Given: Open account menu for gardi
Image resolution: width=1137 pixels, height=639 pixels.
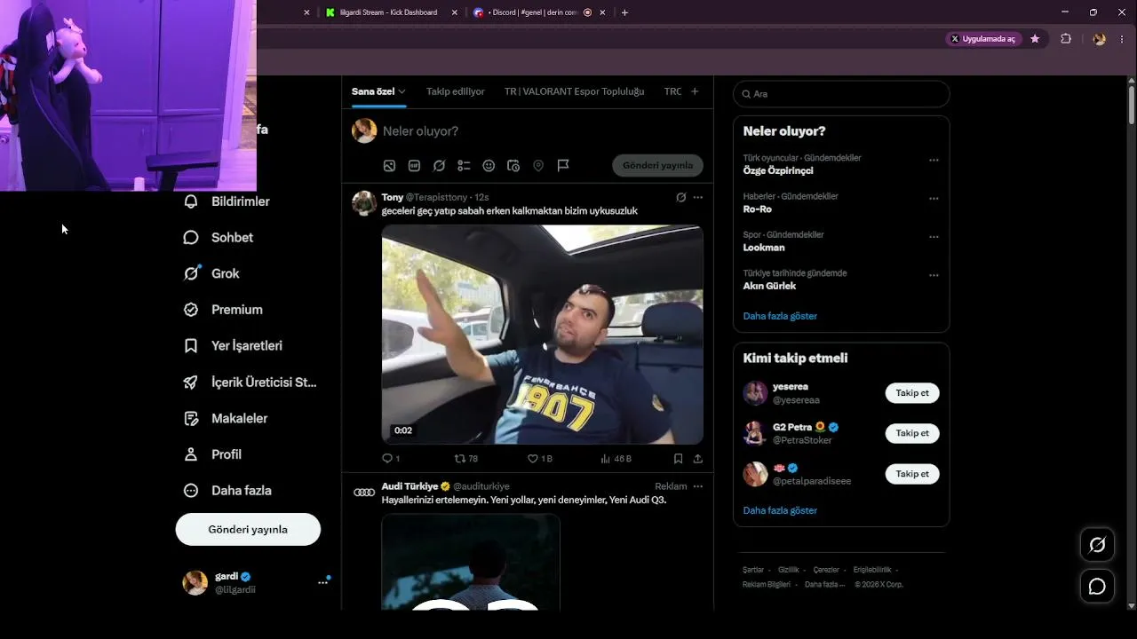Looking at the screenshot, I should tap(322, 582).
